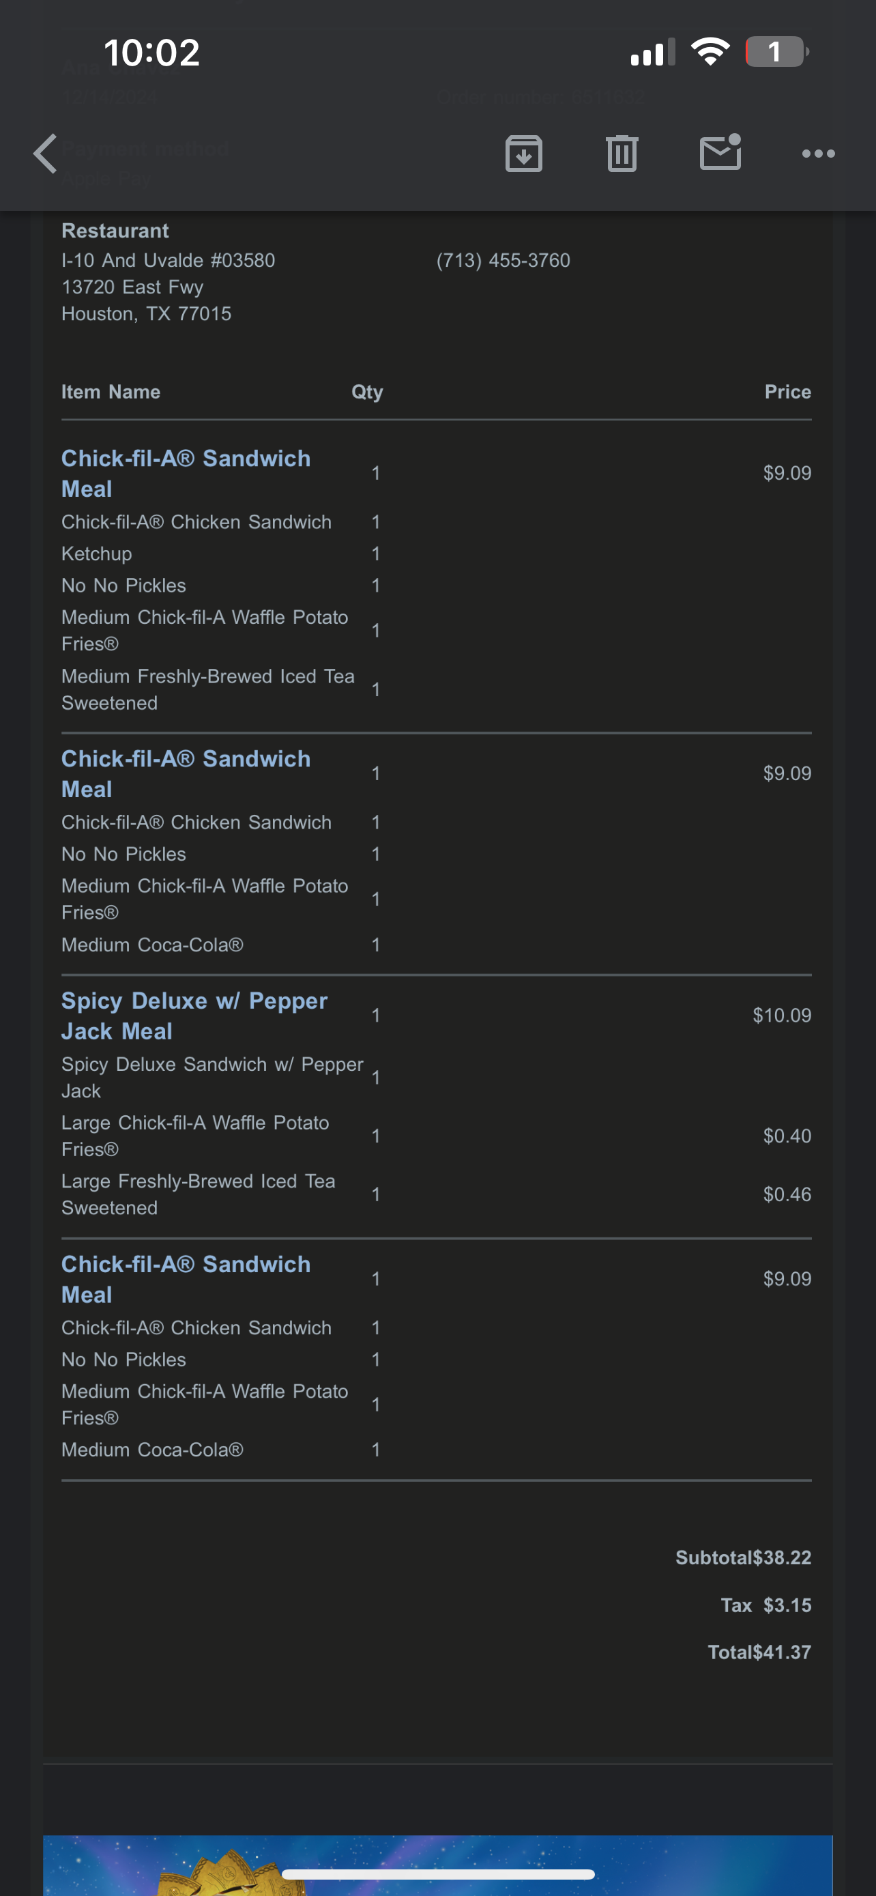Call restaurant phone number (713) 455-3760

(x=503, y=261)
